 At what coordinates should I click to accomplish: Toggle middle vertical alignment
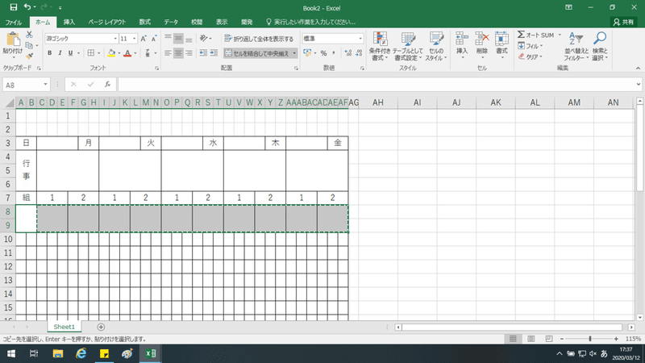(178, 38)
